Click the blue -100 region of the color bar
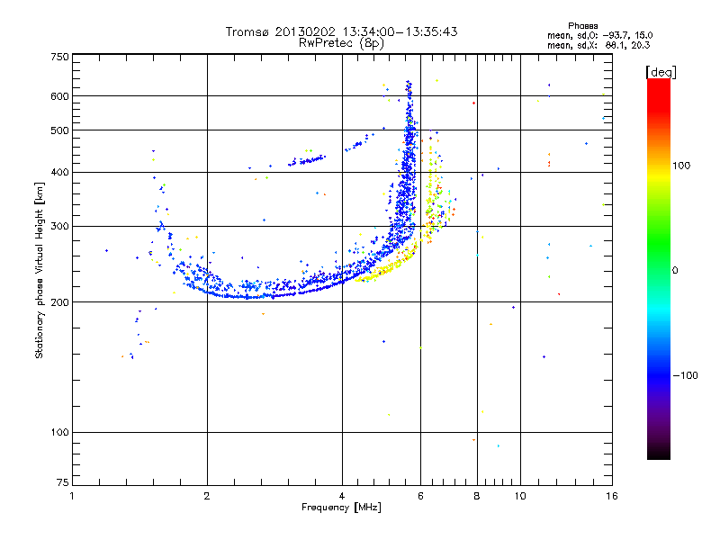Screen dimensions: 720x540 pyautogui.click(x=659, y=374)
